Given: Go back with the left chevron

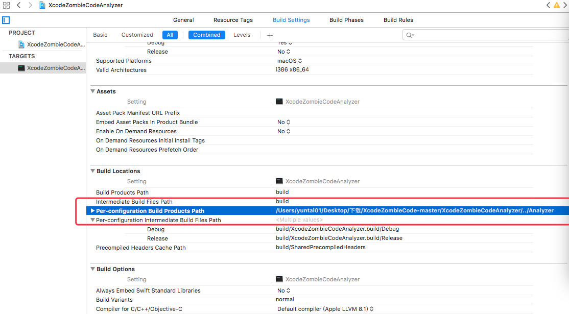Looking at the screenshot, I should [x=18, y=5].
